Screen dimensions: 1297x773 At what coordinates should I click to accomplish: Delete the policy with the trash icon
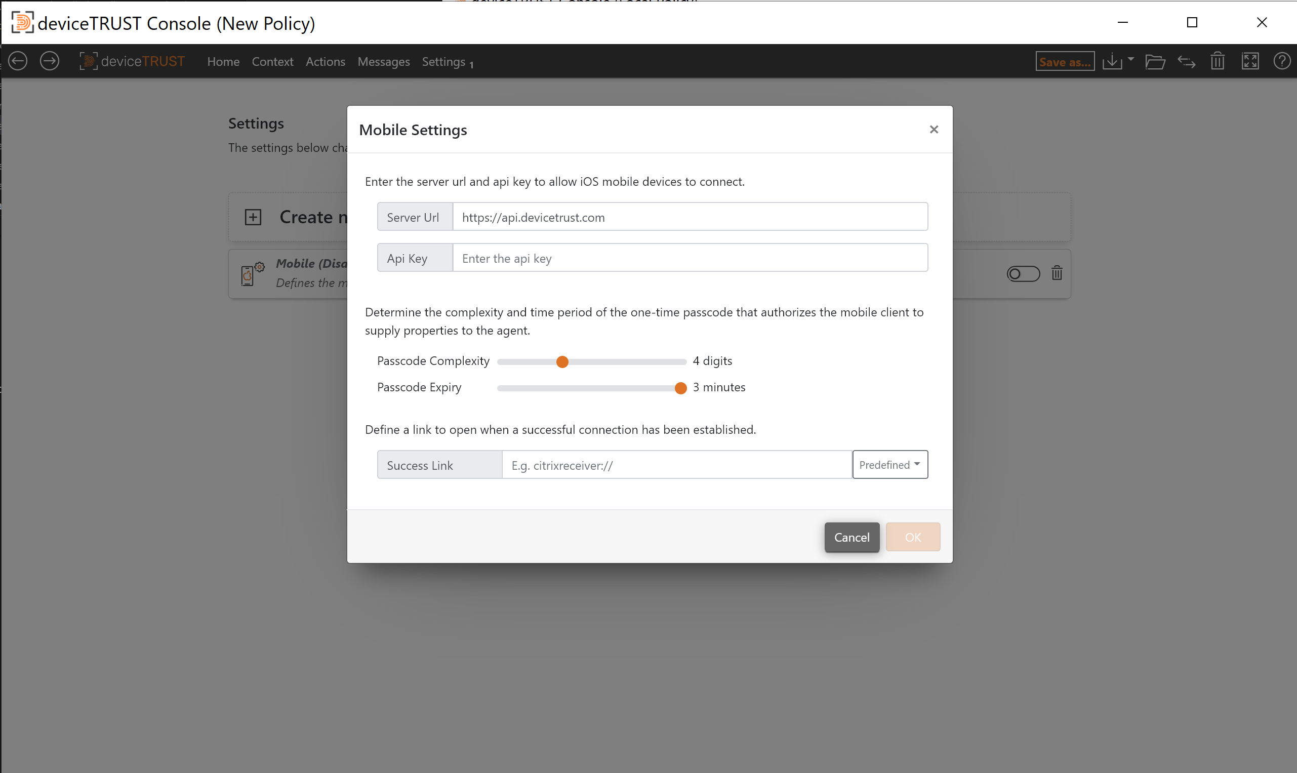1218,61
